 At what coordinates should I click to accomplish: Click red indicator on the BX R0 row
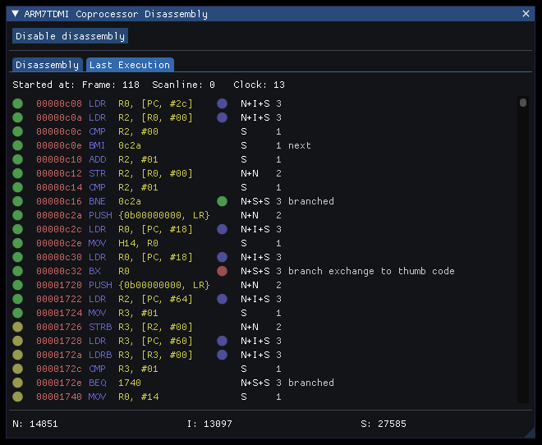[x=222, y=271]
